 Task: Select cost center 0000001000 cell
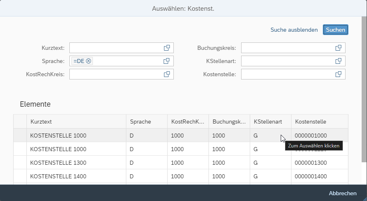pos(320,136)
